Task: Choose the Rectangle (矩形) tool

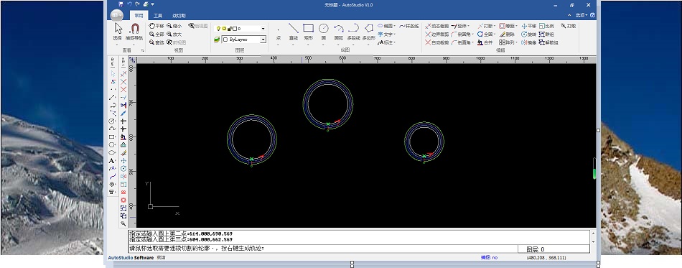Action: 309,32
